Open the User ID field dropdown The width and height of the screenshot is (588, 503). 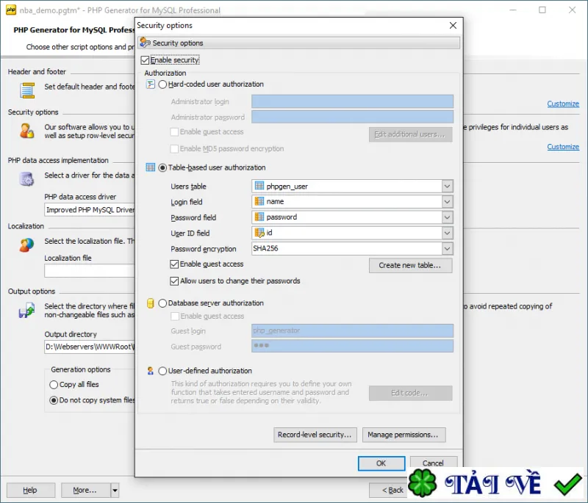pos(447,233)
